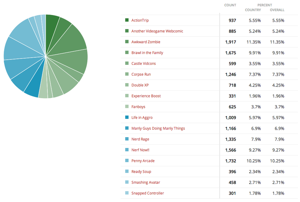Click the OVERALL column header
Viewport: 300px width, 202px height.
coord(277,10)
